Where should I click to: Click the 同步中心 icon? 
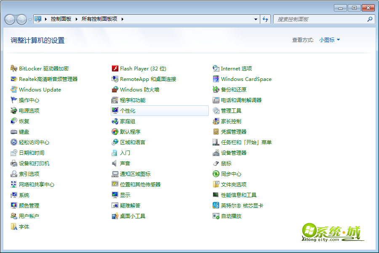click(x=216, y=174)
